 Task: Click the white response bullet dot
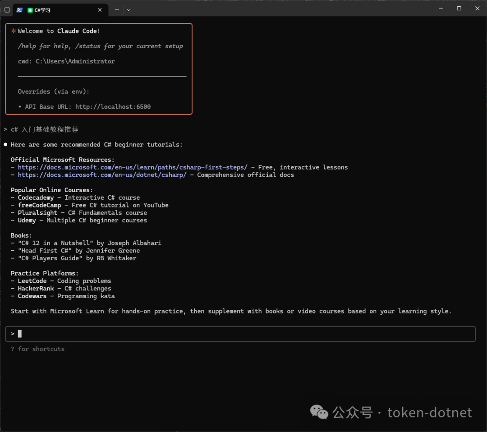tap(5, 145)
